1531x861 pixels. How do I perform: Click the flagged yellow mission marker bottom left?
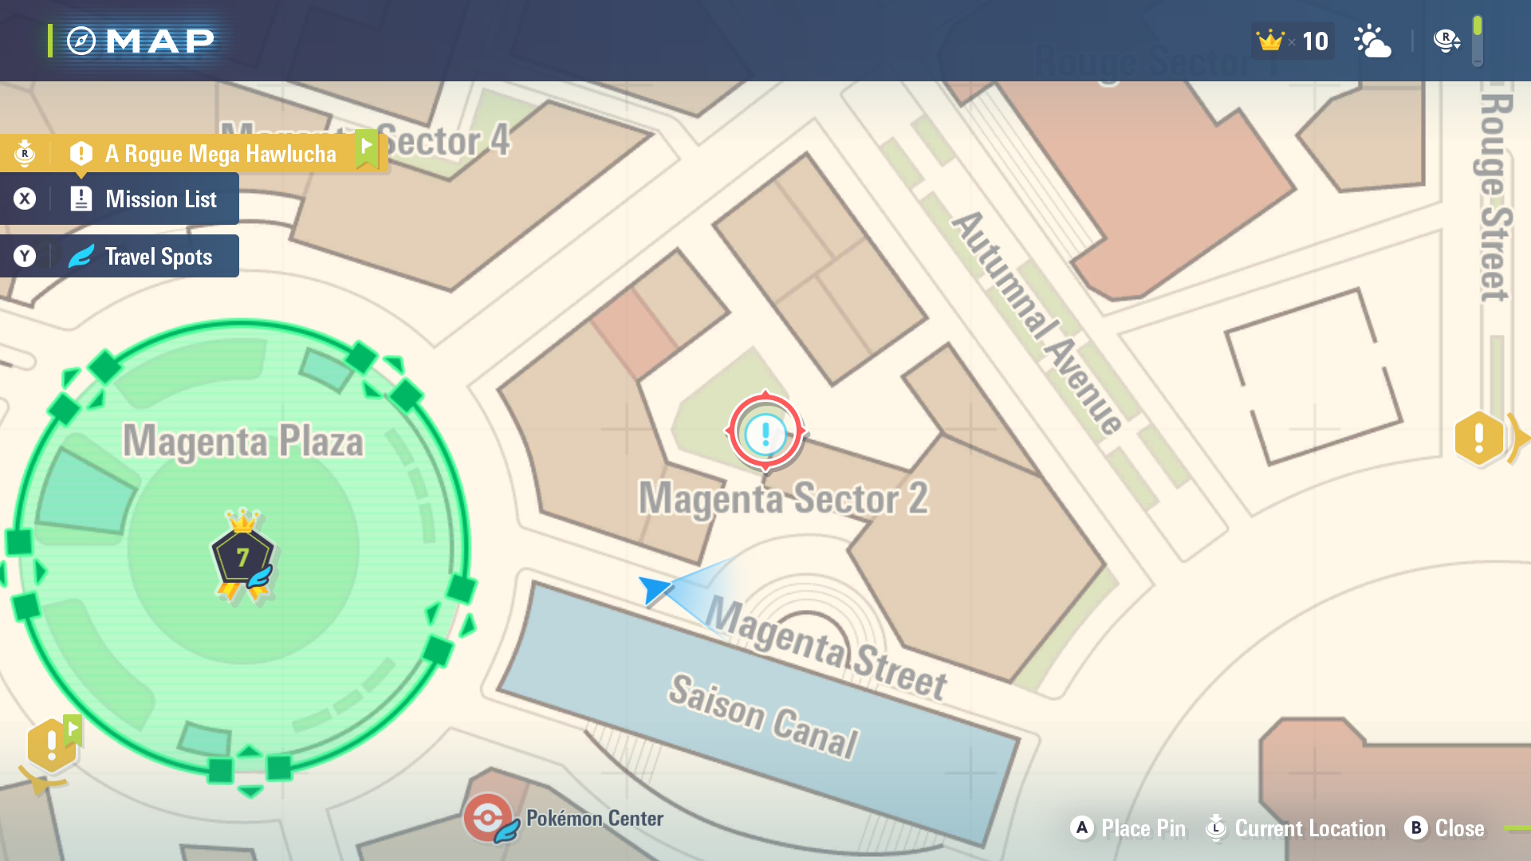point(53,745)
